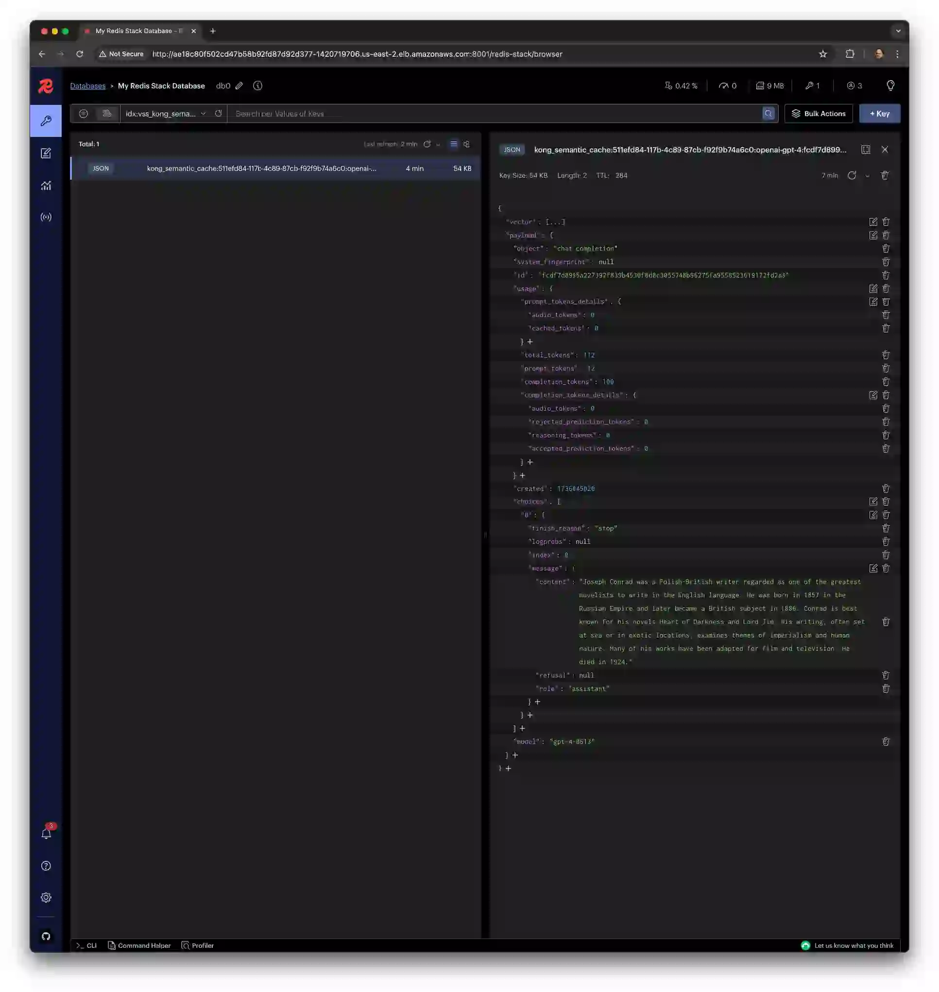Screen dimensions: 939x992
Task: Open browser extensions puzzle icon
Action: tap(850, 54)
